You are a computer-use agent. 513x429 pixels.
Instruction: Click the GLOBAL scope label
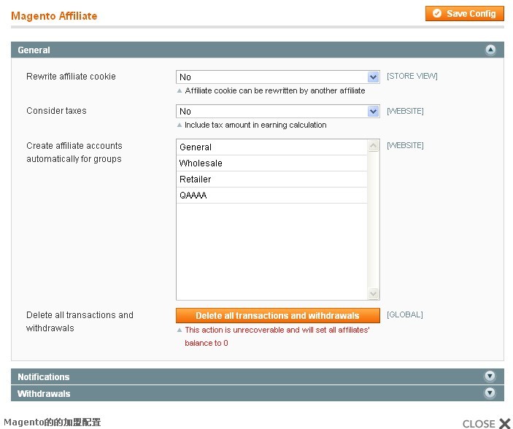click(x=405, y=314)
